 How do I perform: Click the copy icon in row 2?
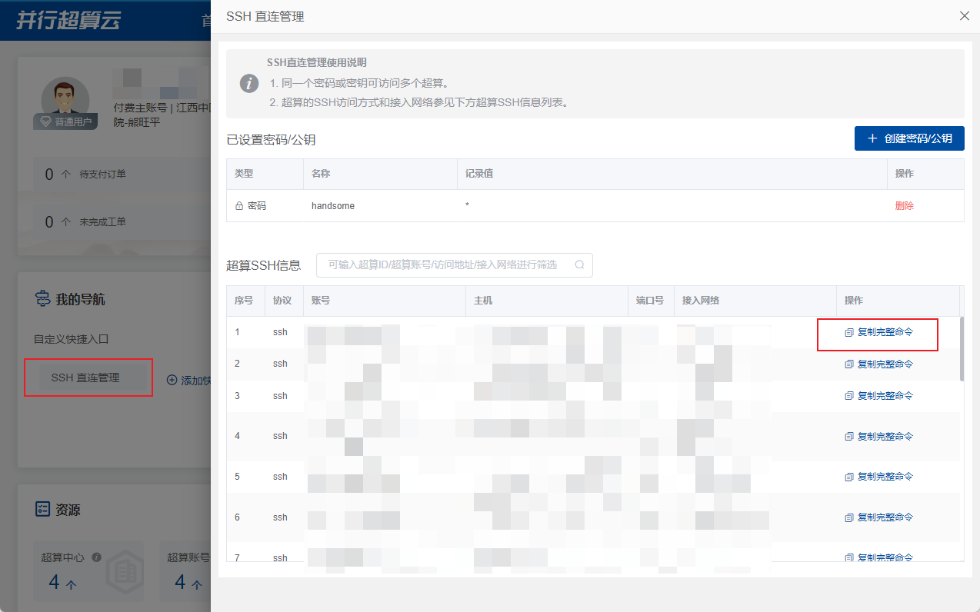click(x=849, y=364)
